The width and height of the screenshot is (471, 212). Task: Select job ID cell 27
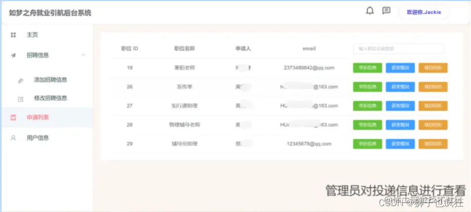pos(129,106)
